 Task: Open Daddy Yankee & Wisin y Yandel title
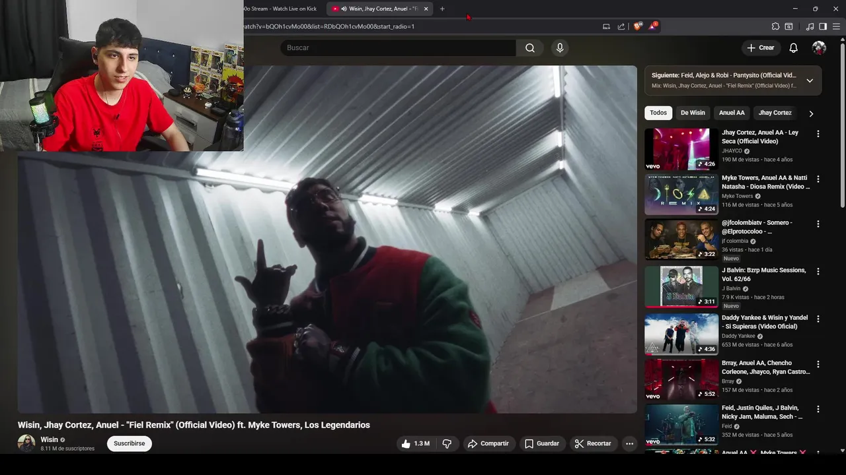[x=765, y=322]
